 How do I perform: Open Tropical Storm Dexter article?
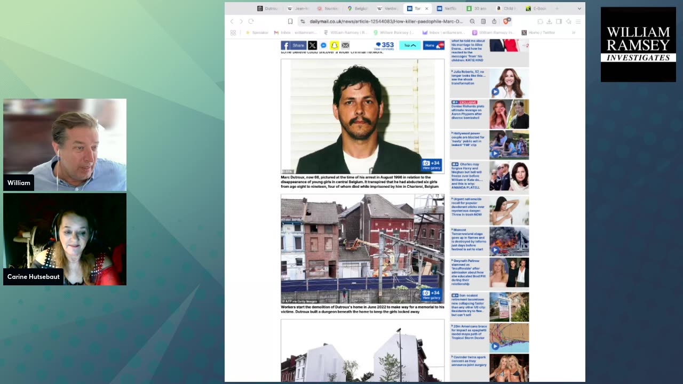point(468,332)
